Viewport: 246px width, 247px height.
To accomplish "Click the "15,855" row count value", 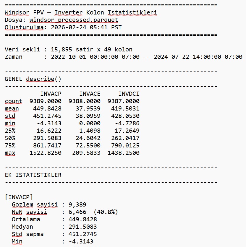I will (x=61, y=49).
